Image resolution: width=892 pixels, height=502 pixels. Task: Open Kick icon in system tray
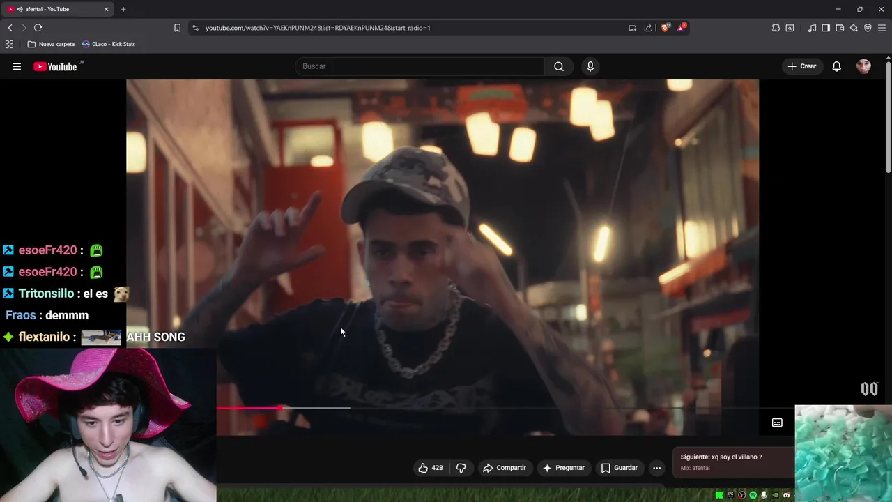coord(720,495)
